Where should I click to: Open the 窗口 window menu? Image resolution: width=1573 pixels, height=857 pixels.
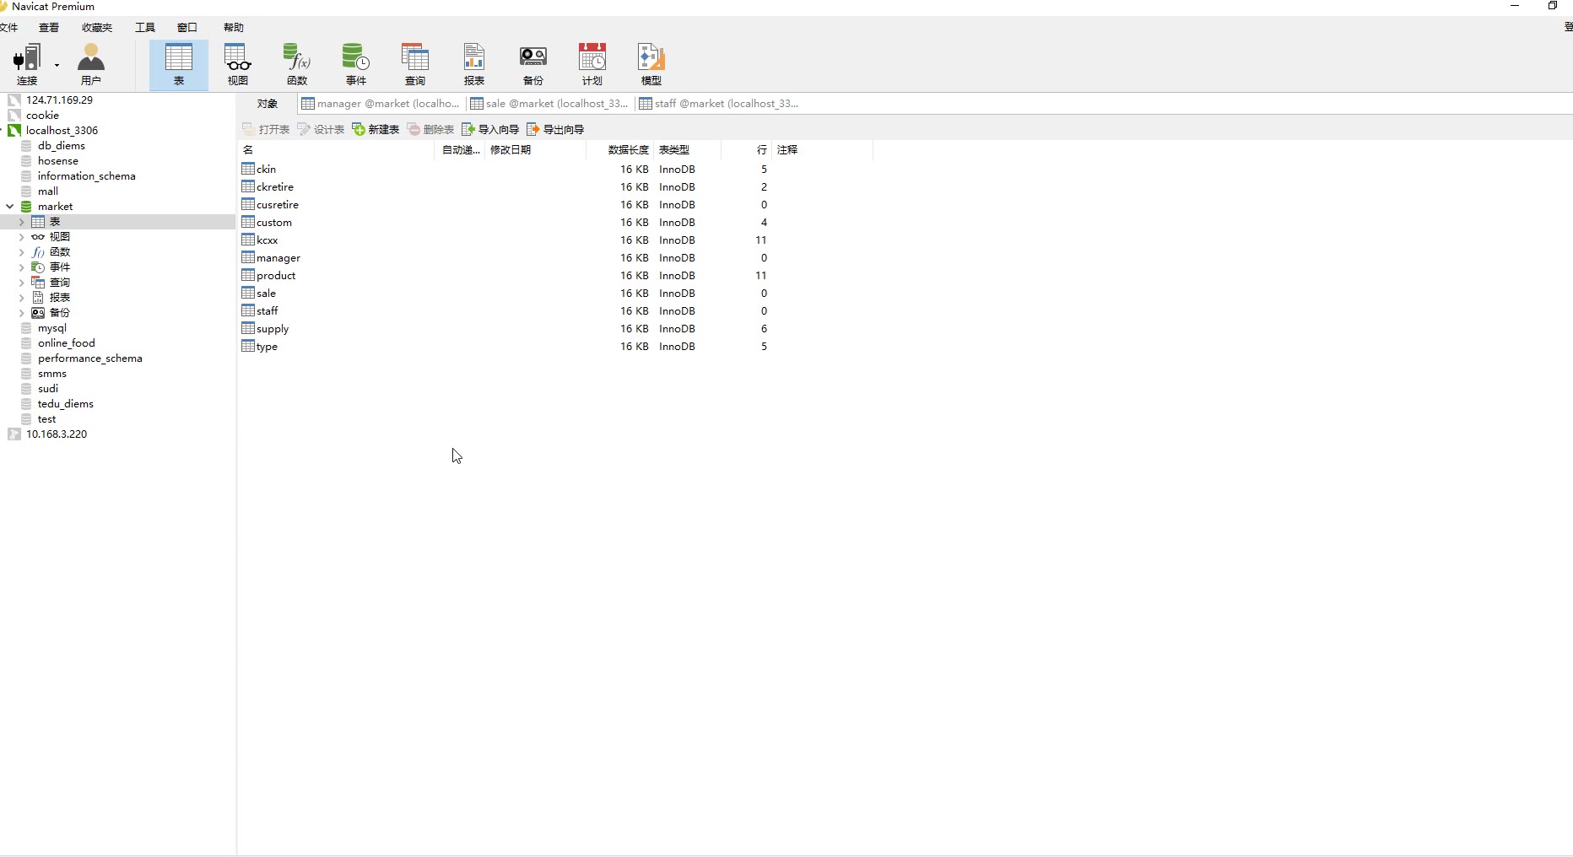pos(187,27)
